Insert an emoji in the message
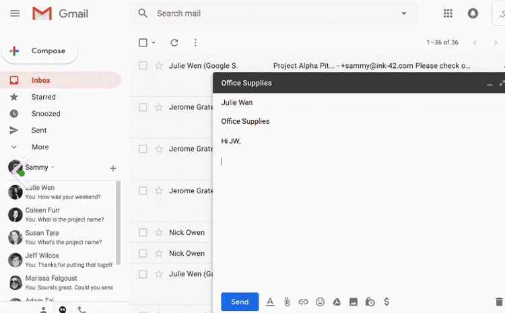The height and width of the screenshot is (313, 505). click(x=320, y=302)
